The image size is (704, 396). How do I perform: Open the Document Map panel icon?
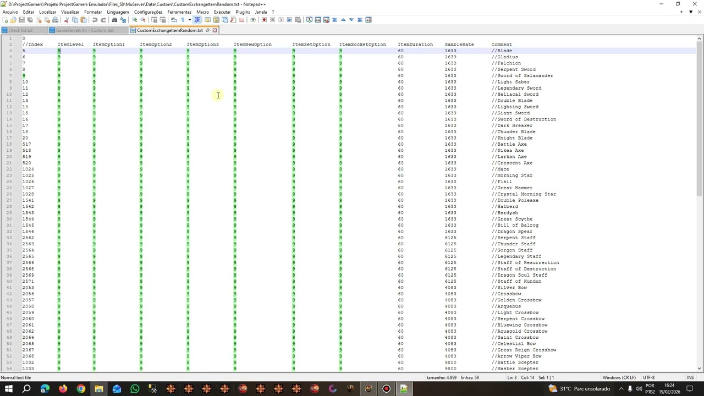tap(216, 20)
